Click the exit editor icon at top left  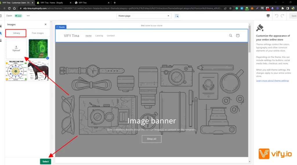coord(1,16)
